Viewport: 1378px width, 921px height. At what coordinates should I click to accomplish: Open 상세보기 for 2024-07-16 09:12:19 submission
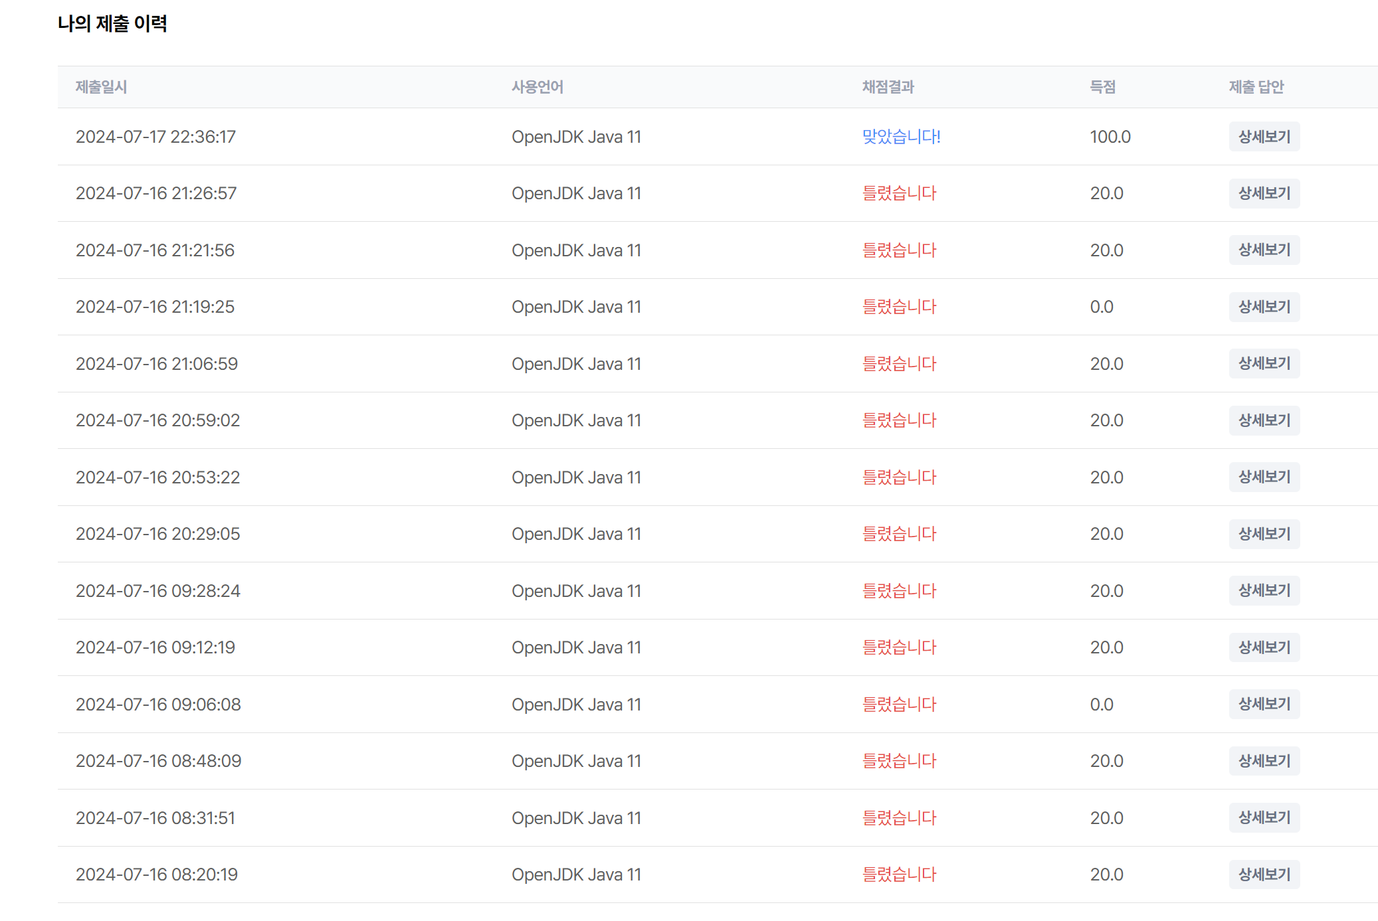[x=1264, y=647]
